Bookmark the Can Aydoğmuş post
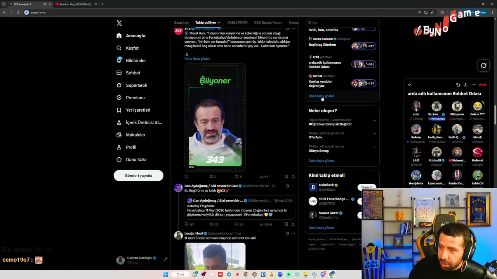Viewport: 497px width, 279px height. point(287,224)
